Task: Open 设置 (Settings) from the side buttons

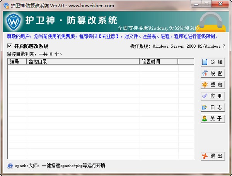Action: point(212,73)
